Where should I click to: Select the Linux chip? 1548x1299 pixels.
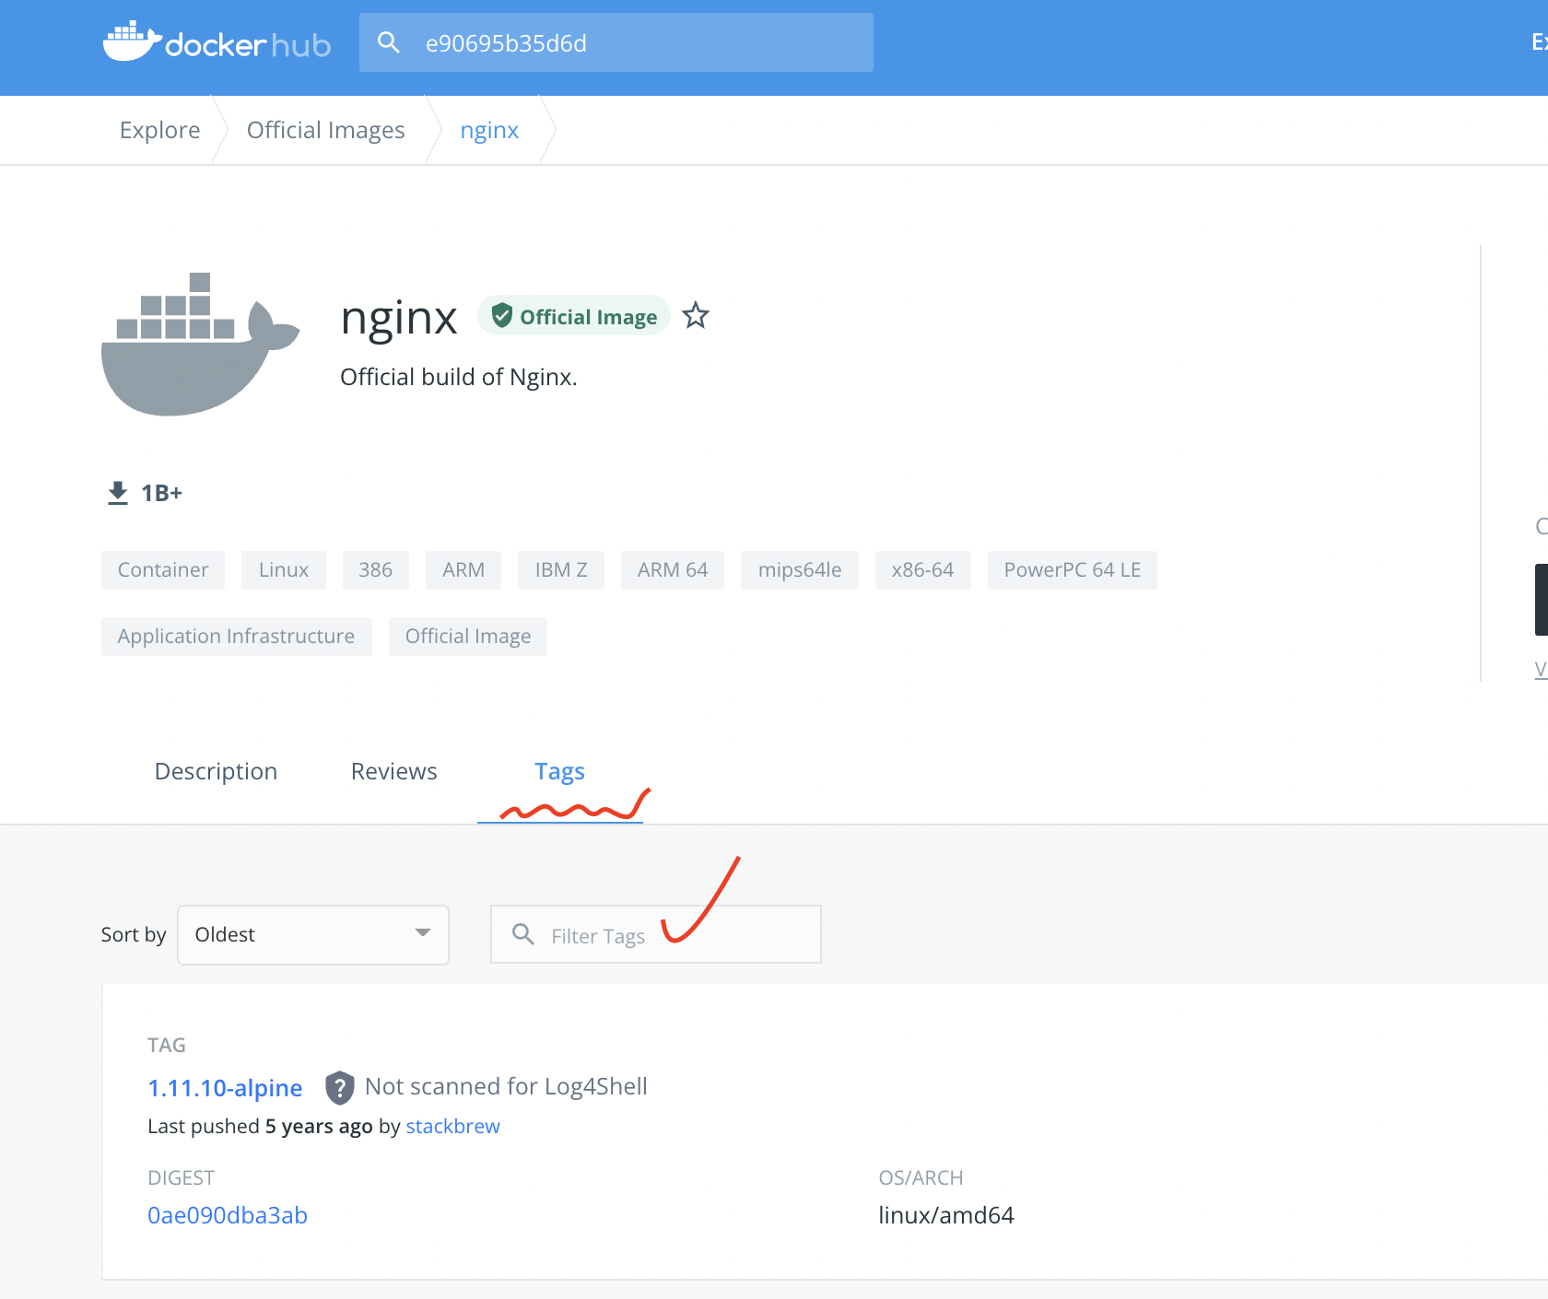point(284,570)
